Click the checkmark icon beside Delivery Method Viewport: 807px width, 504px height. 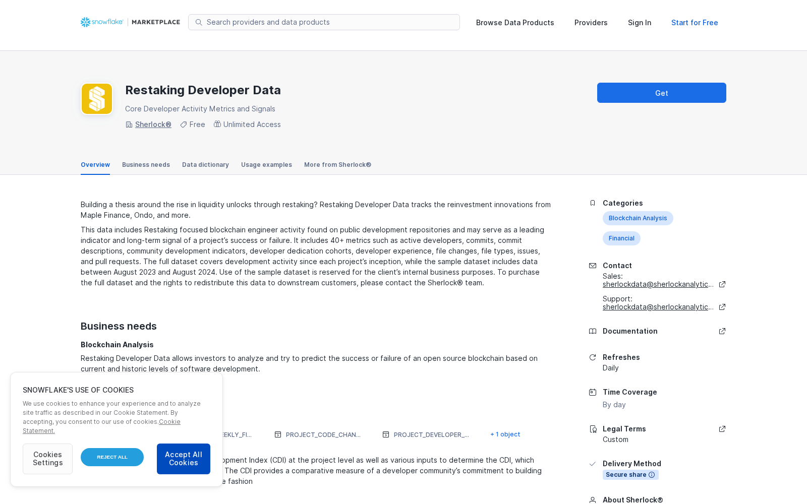593,464
